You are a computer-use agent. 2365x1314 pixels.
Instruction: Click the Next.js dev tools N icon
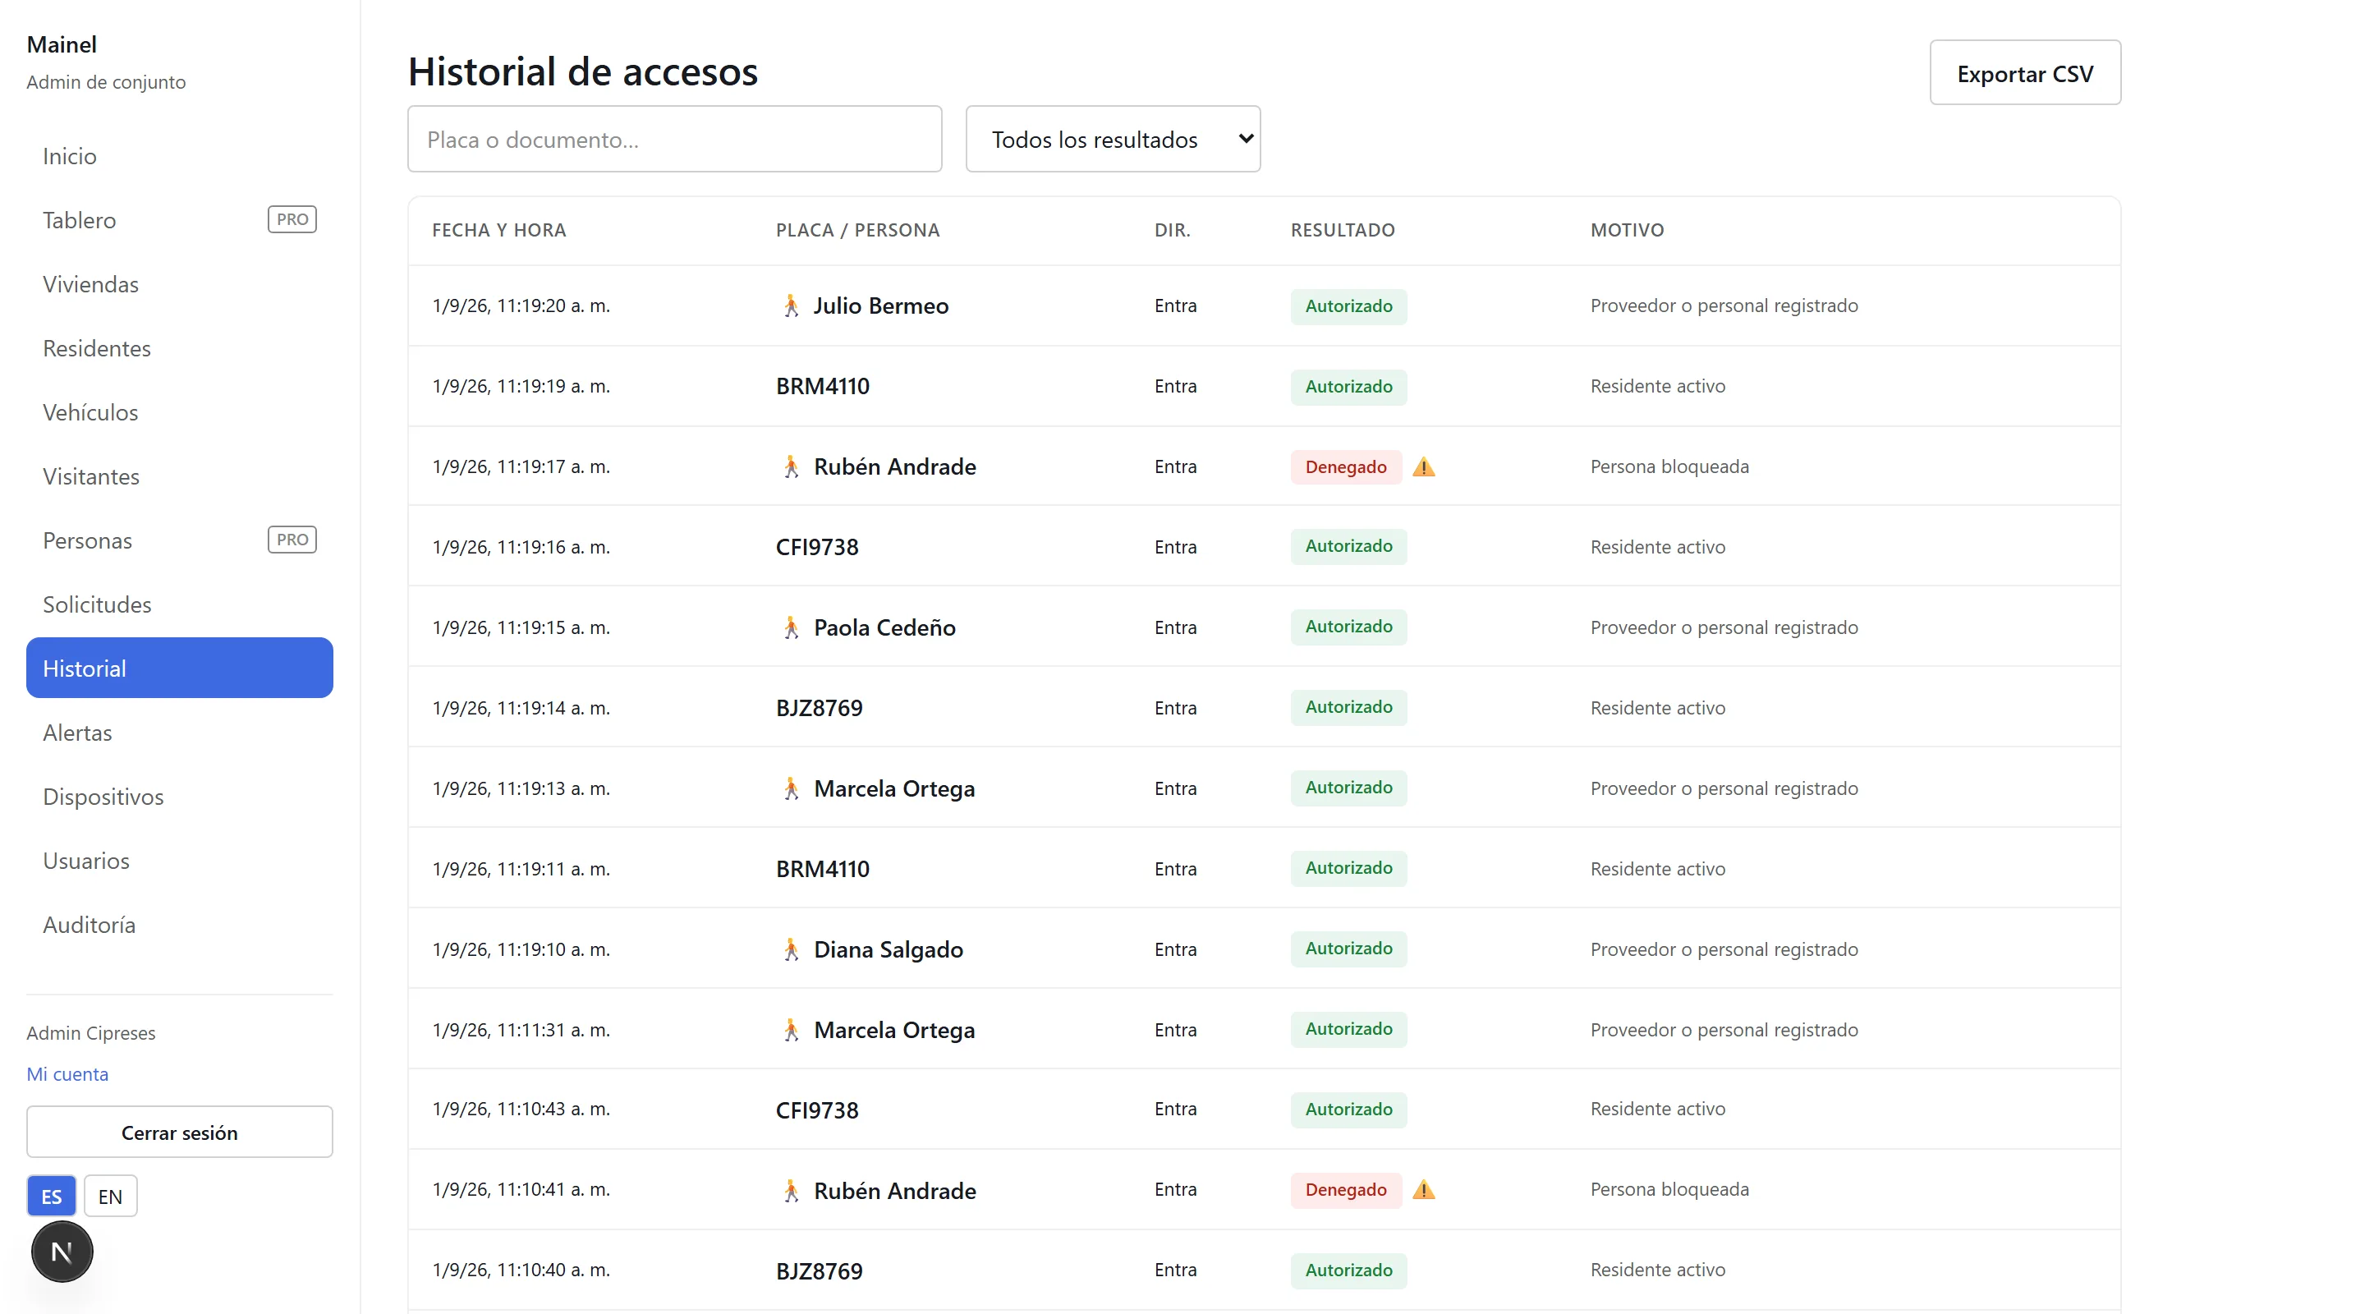62,1252
